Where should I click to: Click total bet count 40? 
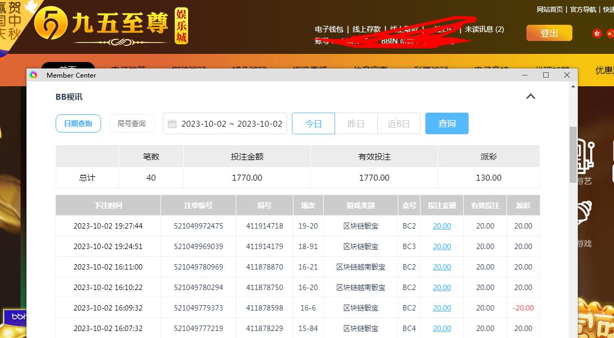click(x=151, y=178)
